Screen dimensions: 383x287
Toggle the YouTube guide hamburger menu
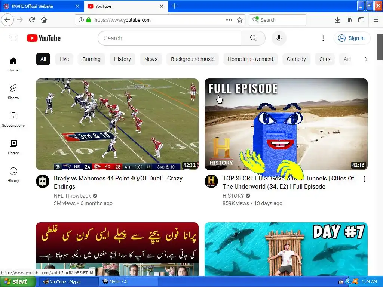[x=13, y=38]
